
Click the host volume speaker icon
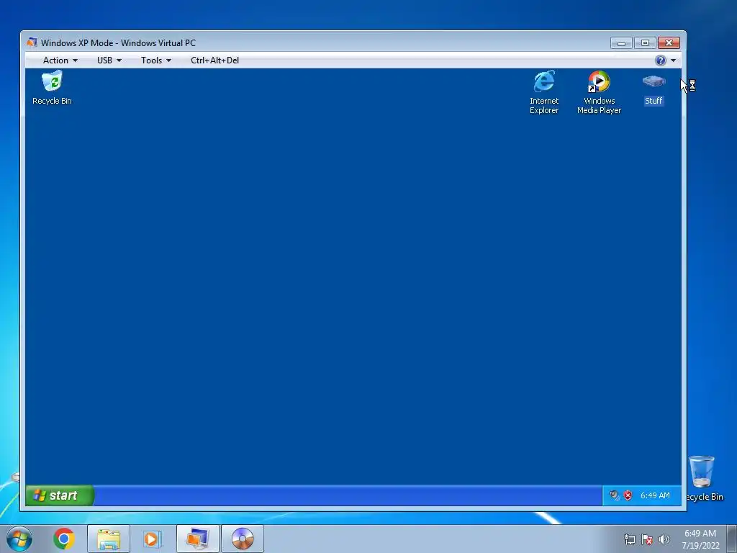[x=664, y=539]
